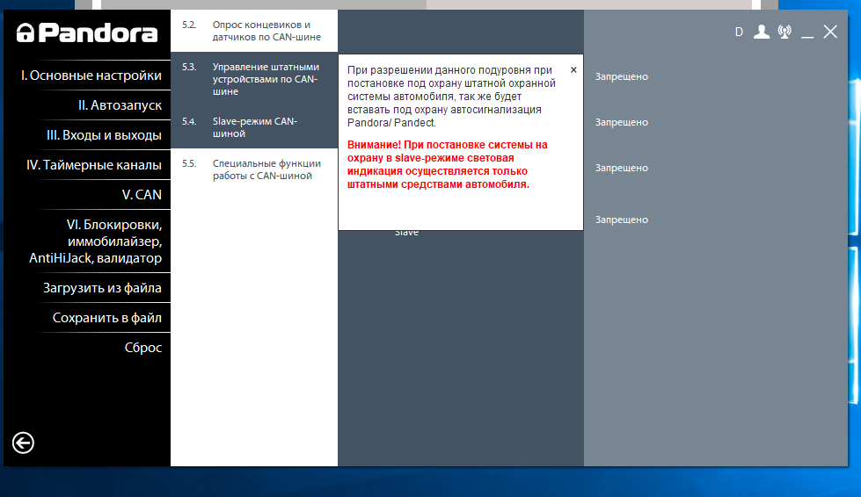
Task: Change the third Запрещено value
Action: tap(622, 168)
